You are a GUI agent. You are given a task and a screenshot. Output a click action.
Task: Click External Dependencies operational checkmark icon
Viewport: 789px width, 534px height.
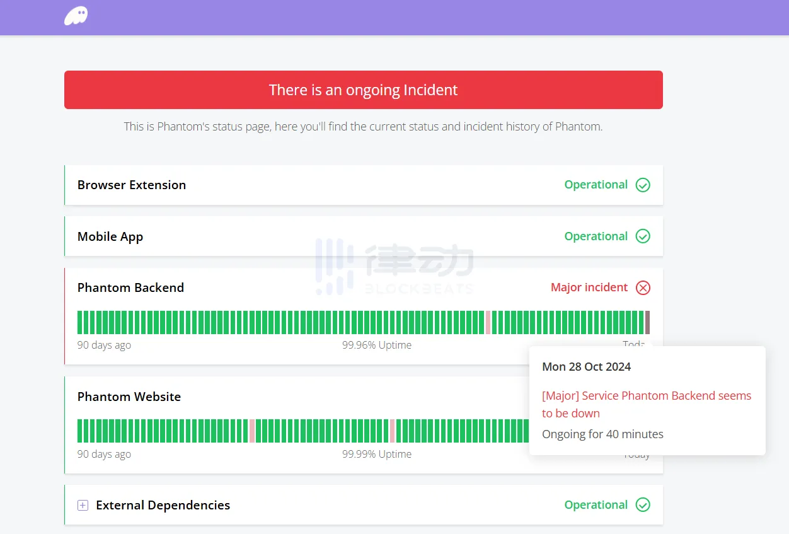tap(643, 505)
